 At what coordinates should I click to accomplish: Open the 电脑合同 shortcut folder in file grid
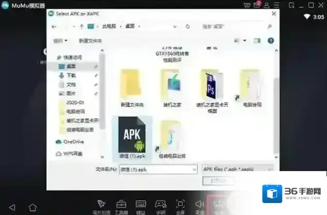tap(252, 88)
